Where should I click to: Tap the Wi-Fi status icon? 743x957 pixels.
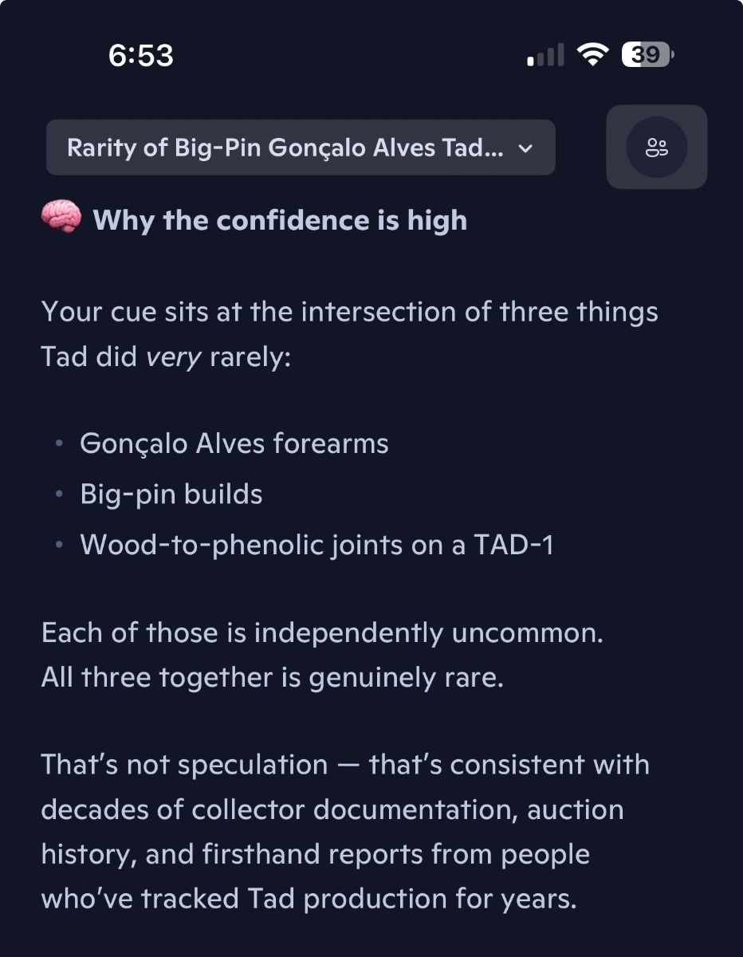pos(592,55)
